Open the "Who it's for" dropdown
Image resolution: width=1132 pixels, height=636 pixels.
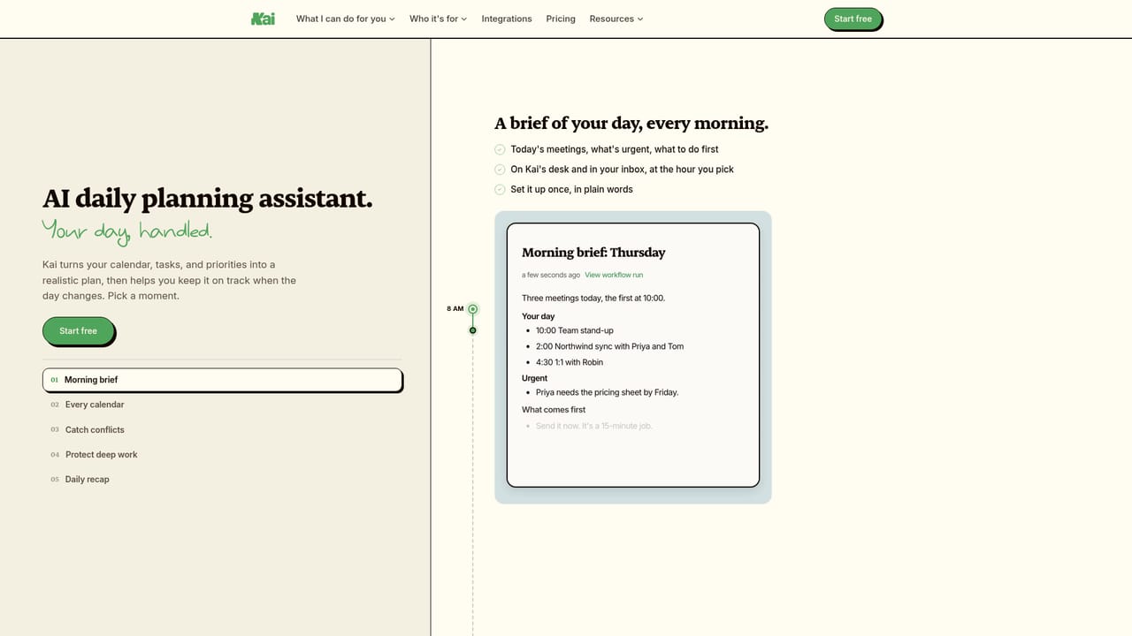coord(438,19)
